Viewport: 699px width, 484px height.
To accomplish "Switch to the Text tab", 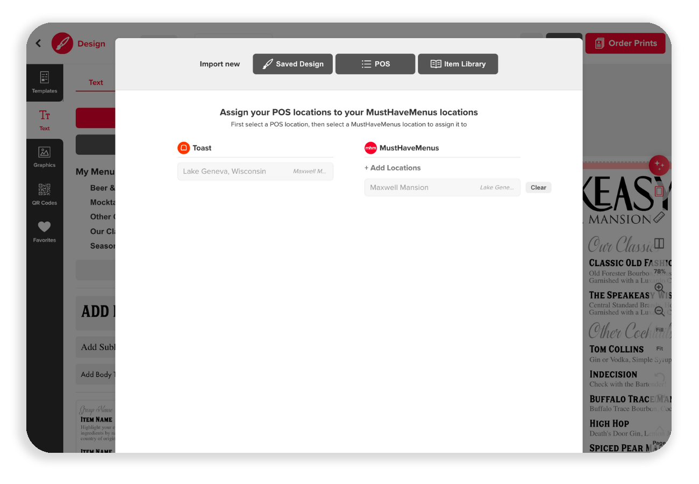I will 96,82.
